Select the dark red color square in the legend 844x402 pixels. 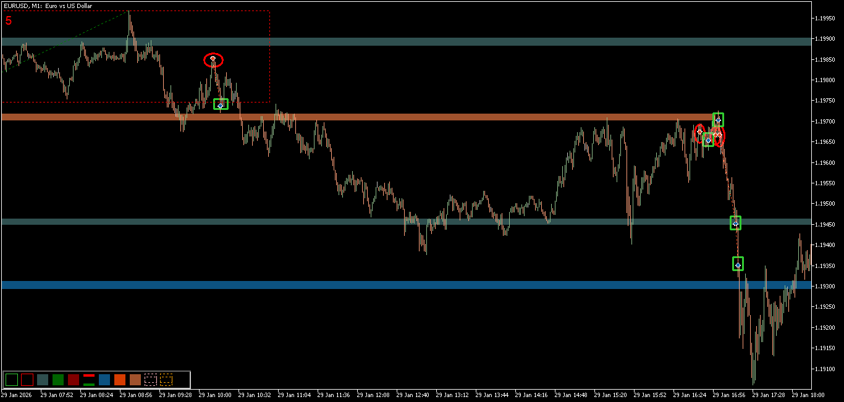click(73, 380)
